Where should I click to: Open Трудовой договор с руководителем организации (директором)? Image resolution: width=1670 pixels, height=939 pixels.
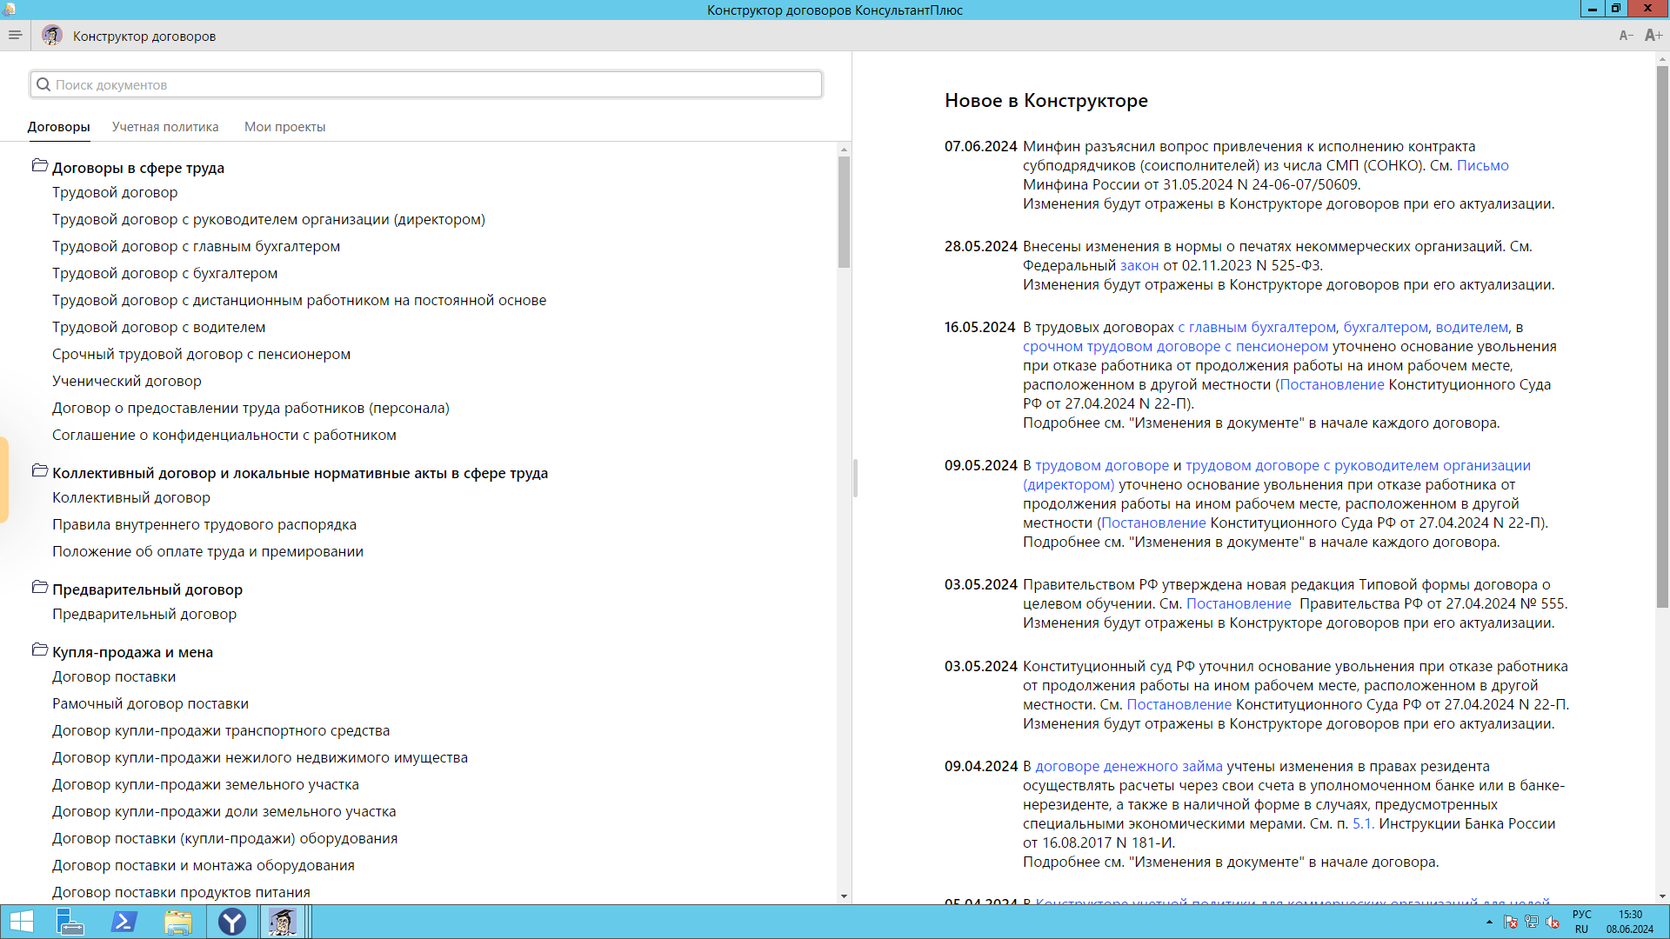(x=269, y=219)
